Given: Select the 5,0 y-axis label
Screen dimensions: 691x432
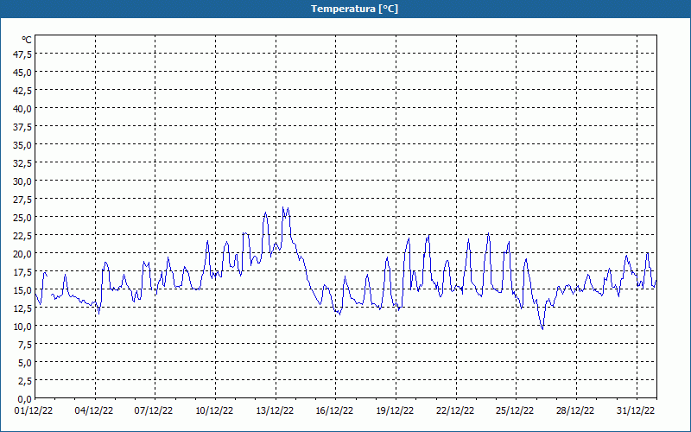Looking at the screenshot, I should (25, 363).
